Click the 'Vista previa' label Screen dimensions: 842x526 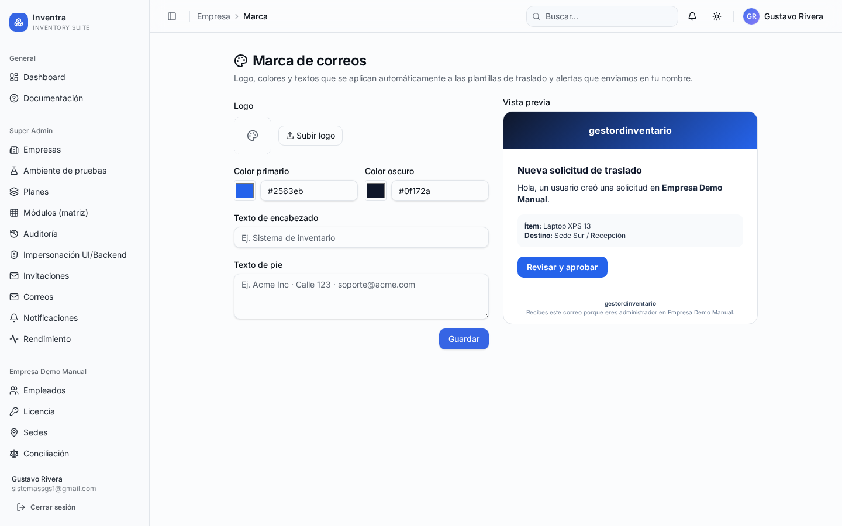pos(526,102)
